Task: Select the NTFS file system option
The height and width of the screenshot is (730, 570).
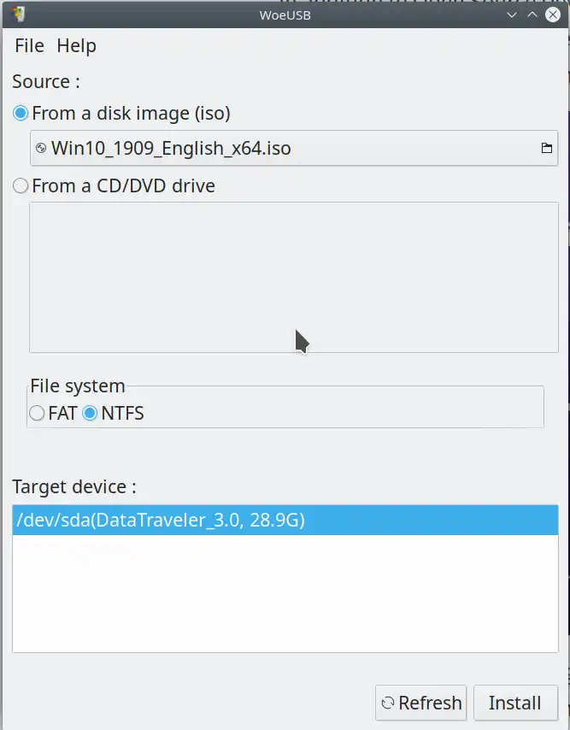Action: coord(90,413)
